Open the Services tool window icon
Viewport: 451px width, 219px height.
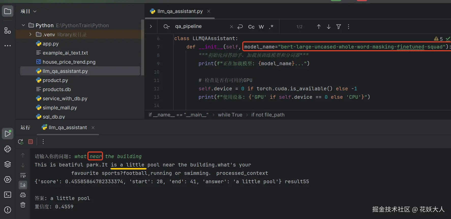(x=8, y=179)
